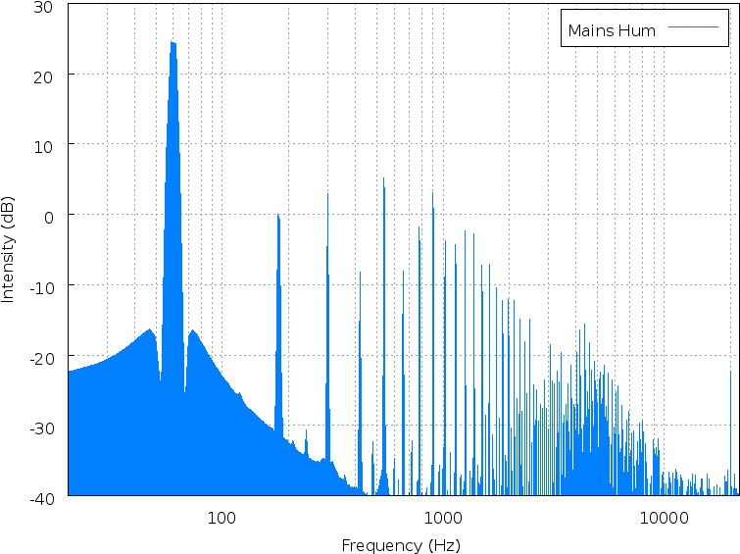Viewport: 740px width, 554px height.
Task: Click the y-axis tick label reading 10
Action: (43, 147)
